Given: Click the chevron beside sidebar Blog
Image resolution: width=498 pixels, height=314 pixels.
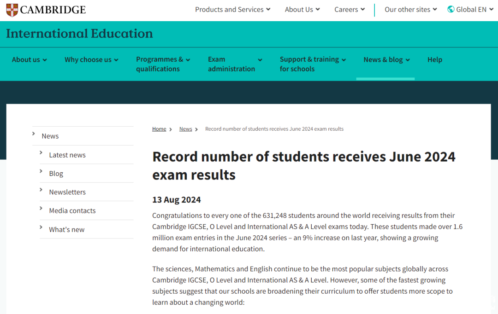Looking at the screenshot, I should [x=41, y=171].
